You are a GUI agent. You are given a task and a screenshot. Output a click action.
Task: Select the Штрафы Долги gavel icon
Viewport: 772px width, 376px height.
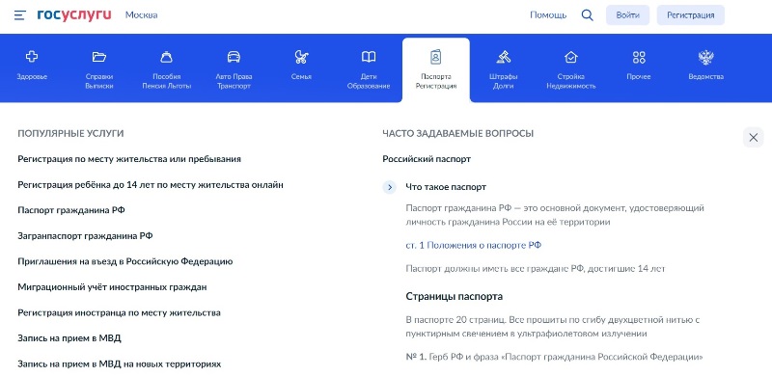pyautogui.click(x=503, y=57)
